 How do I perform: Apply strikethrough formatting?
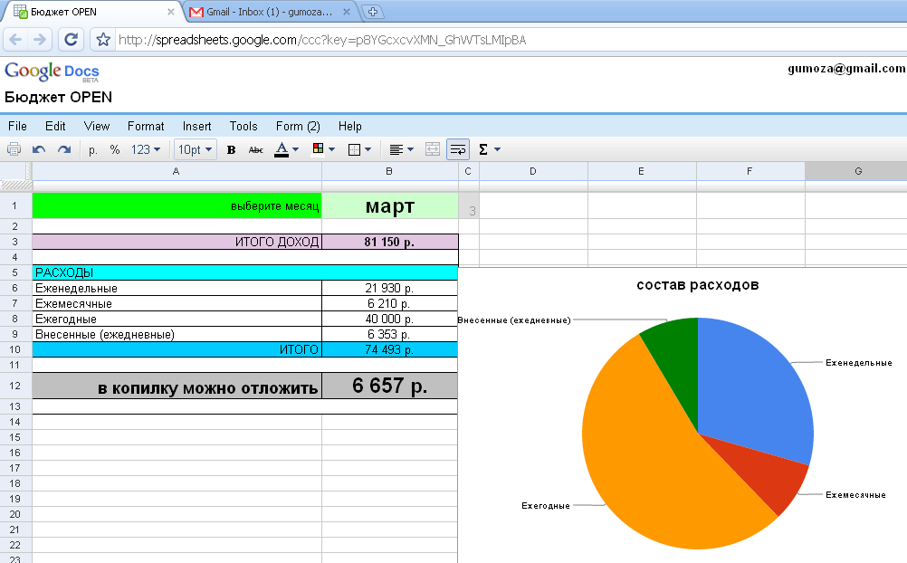pyautogui.click(x=256, y=149)
